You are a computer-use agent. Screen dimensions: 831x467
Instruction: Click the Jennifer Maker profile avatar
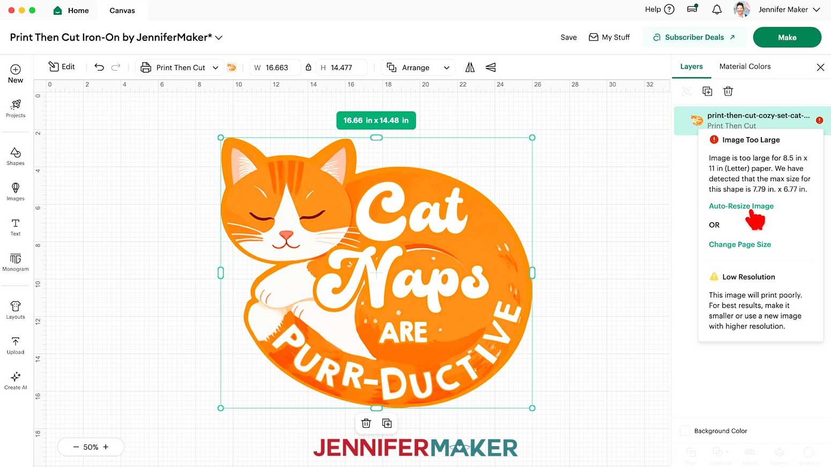(x=741, y=10)
